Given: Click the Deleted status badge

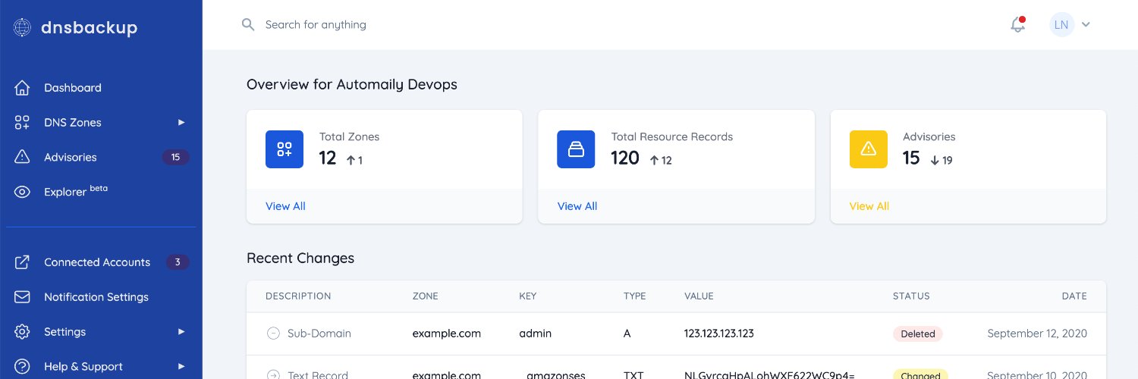Looking at the screenshot, I should [x=918, y=334].
